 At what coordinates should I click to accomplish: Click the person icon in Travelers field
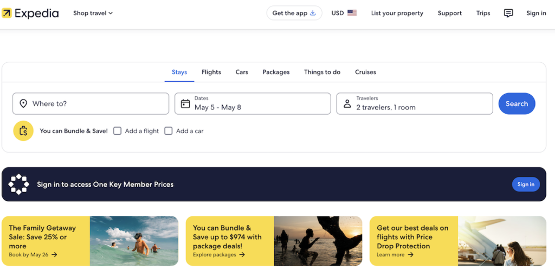click(347, 103)
